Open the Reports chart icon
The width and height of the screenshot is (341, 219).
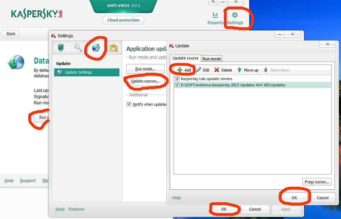[x=215, y=18]
